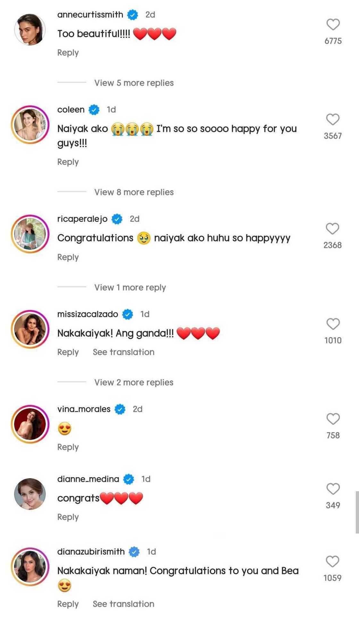View coleen's story from her avatar
This screenshot has width=359, height=623.
(30, 125)
